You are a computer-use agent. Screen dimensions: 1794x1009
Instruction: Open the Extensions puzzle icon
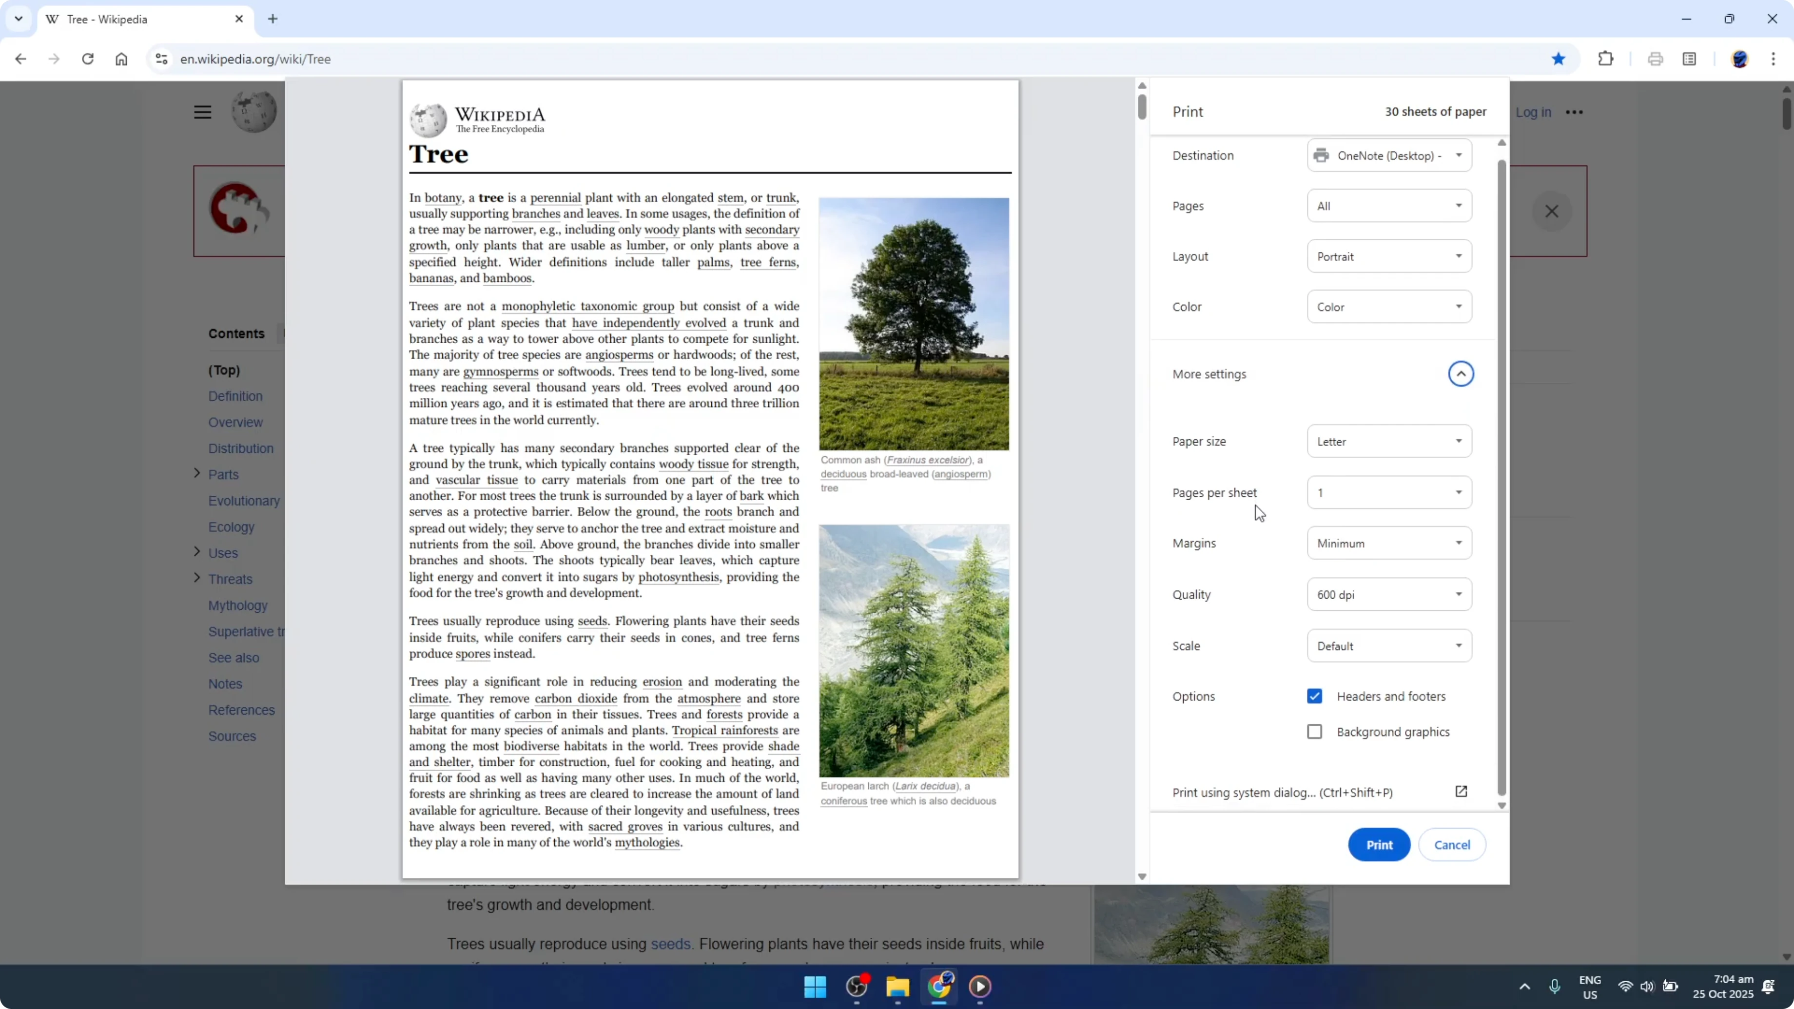point(1606,59)
